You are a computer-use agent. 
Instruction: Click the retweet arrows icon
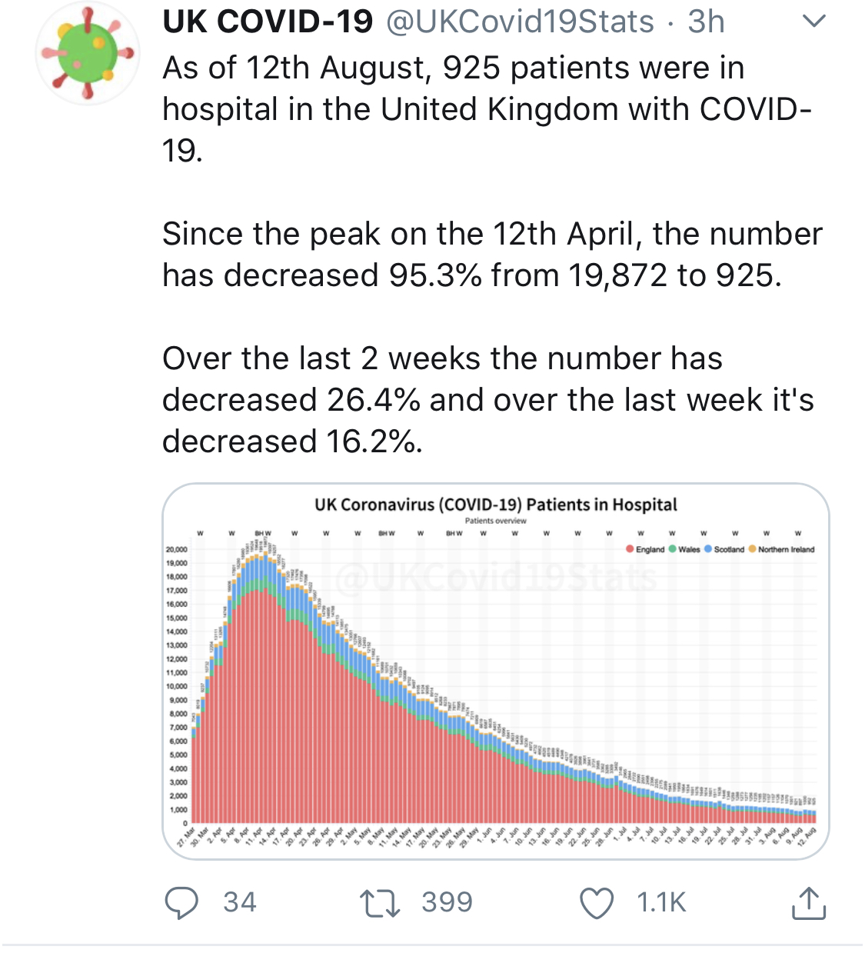click(x=380, y=903)
